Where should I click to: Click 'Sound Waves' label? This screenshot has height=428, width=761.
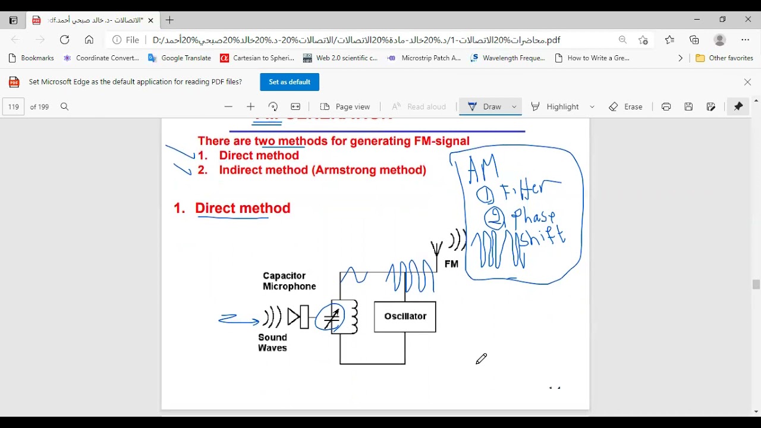pos(272,343)
